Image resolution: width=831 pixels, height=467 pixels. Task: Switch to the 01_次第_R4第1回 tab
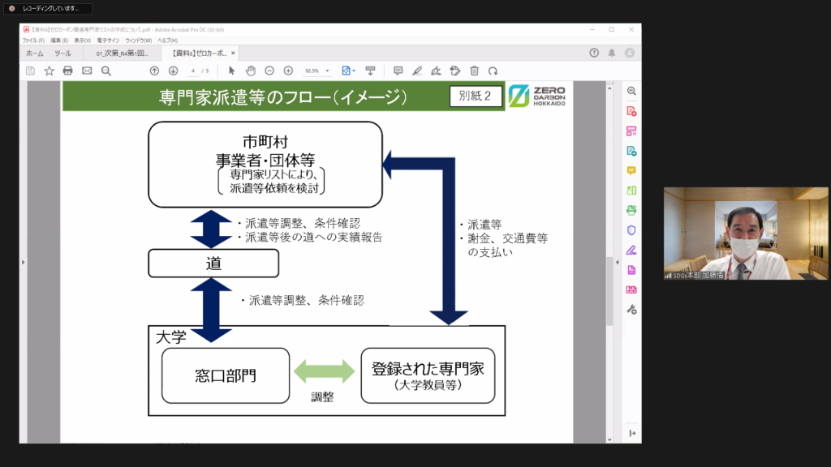[122, 53]
